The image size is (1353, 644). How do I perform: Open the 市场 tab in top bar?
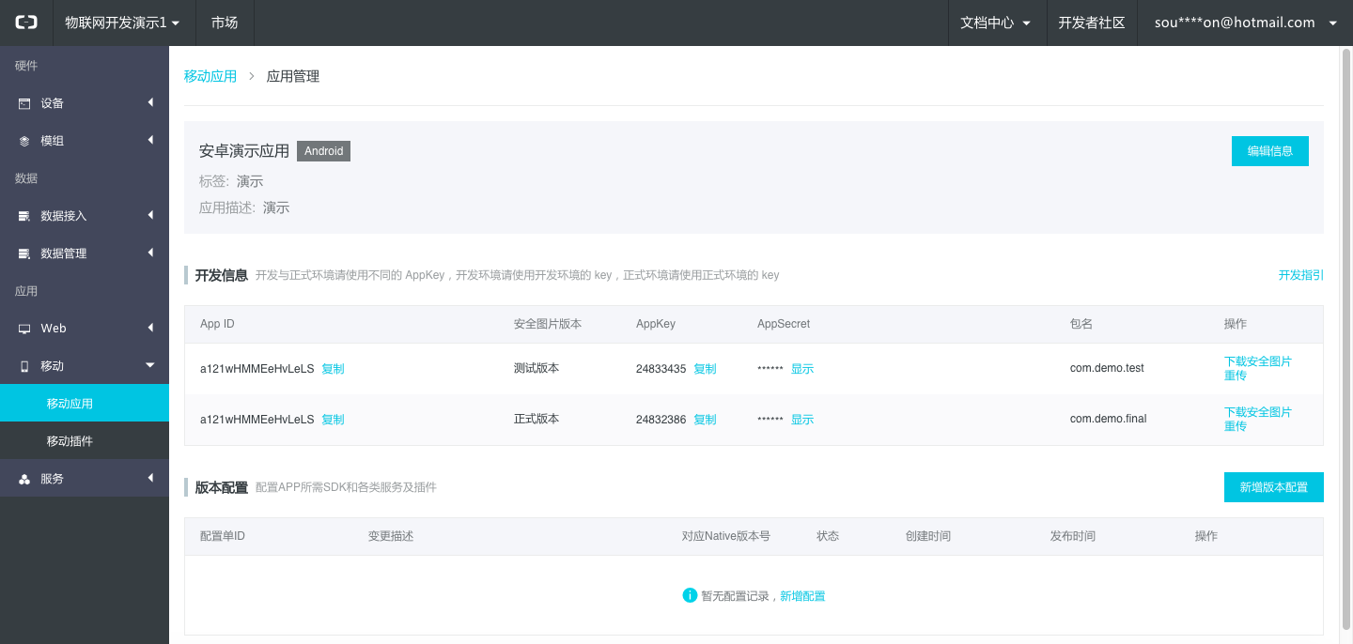tap(225, 23)
